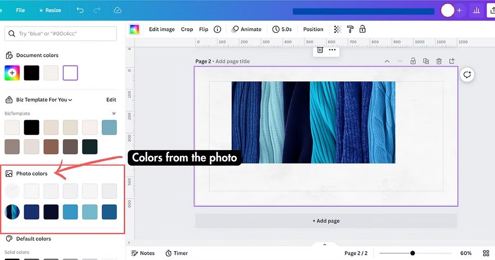The height and width of the screenshot is (260, 495).
Task: Select the navy blue photo color swatch
Action: (x=31, y=212)
